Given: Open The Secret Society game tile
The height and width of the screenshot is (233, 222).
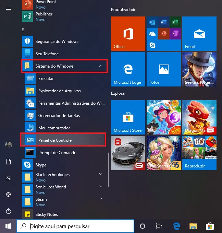Looking at the screenshot, I should pyautogui.click(x=164, y=153).
